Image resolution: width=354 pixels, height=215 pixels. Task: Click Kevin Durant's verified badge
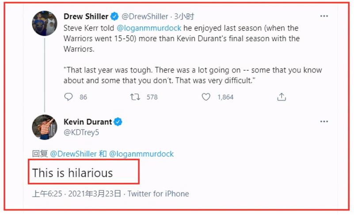[x=118, y=122]
